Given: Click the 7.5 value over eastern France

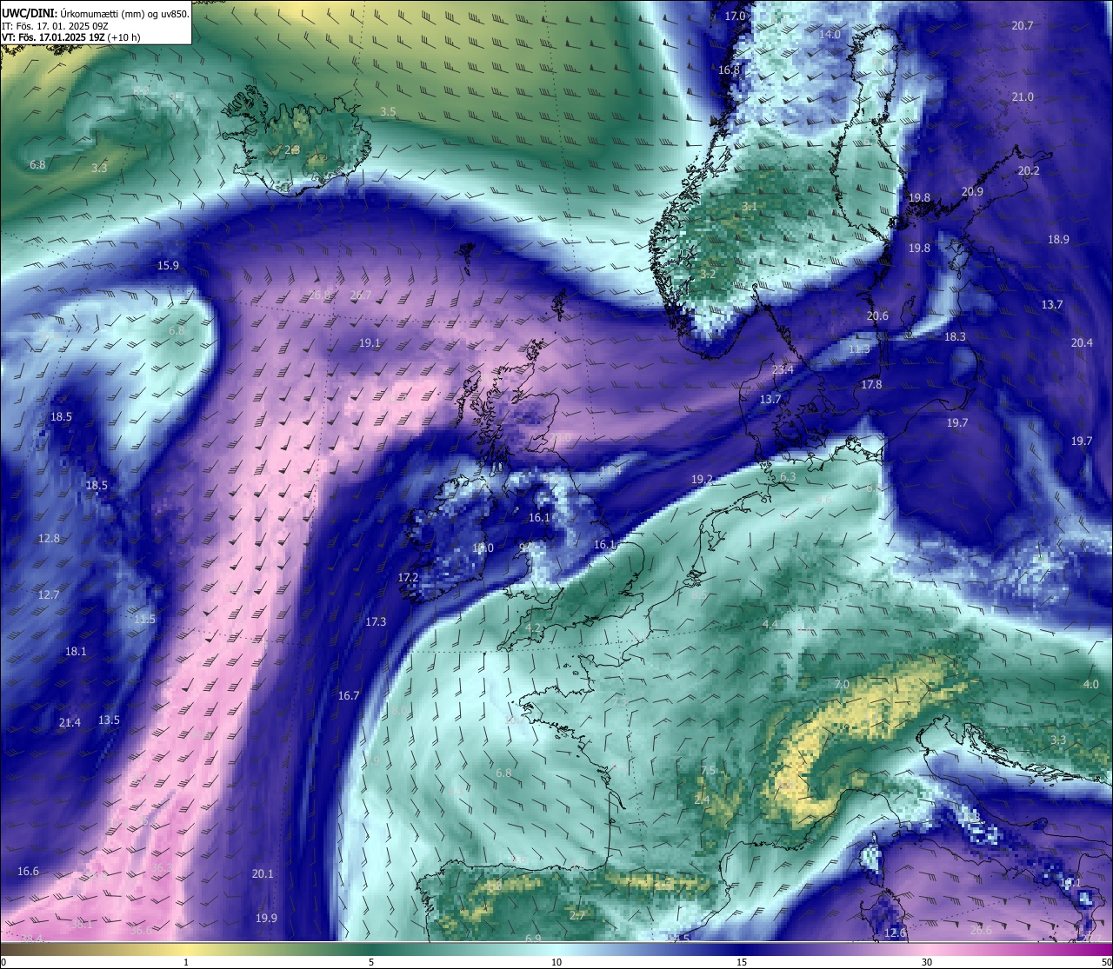Looking at the screenshot, I should point(708,770).
